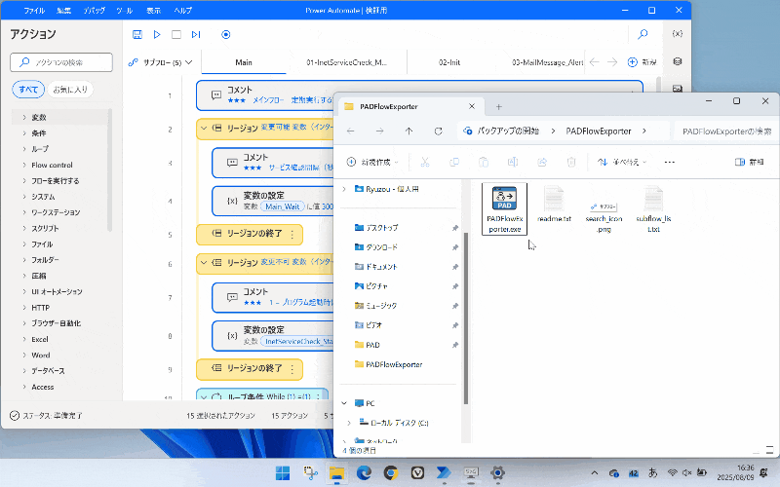The image size is (780, 487).
Task: Open the 並べ替え sort dropdown
Action: tap(622, 162)
